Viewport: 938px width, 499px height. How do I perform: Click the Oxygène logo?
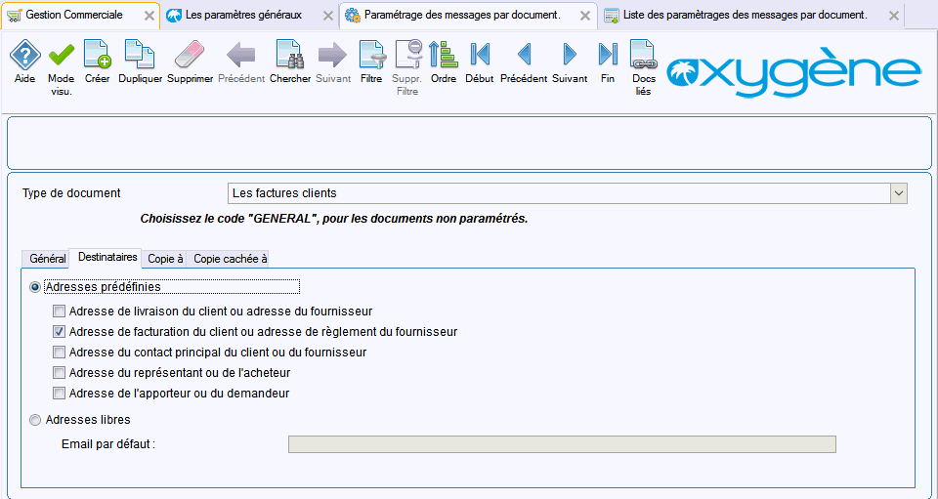(x=793, y=71)
